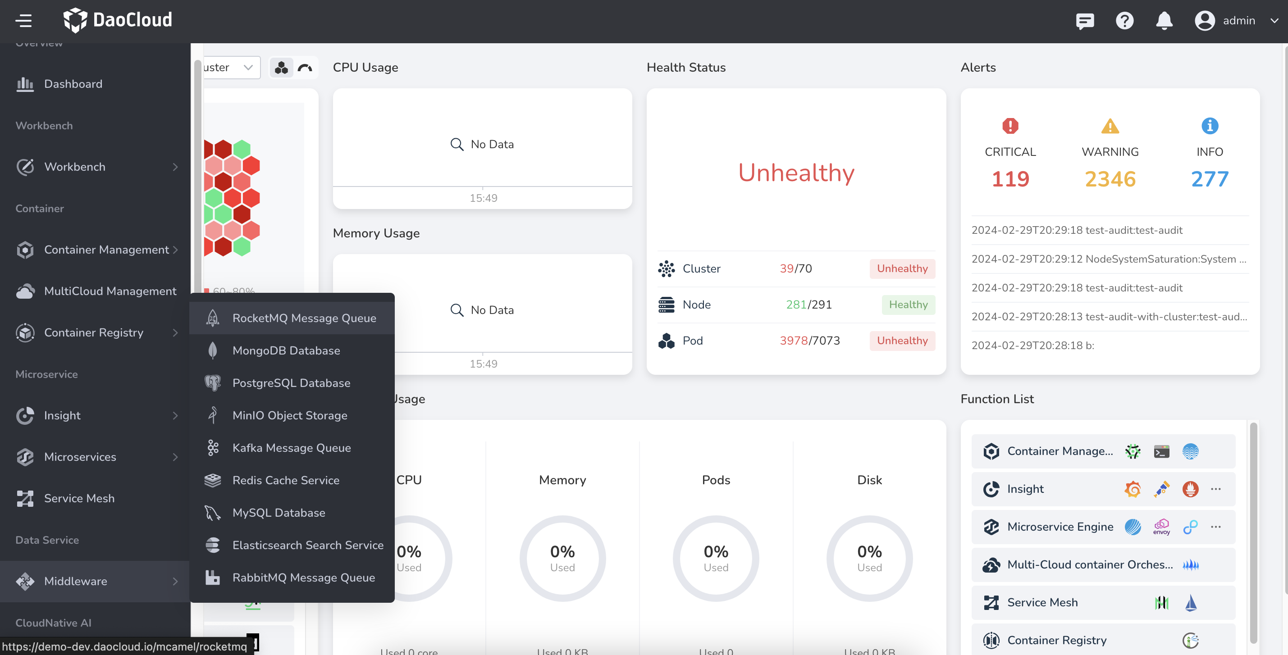Expand the admin user menu
Image resolution: width=1288 pixels, height=655 pixels.
pyautogui.click(x=1236, y=20)
